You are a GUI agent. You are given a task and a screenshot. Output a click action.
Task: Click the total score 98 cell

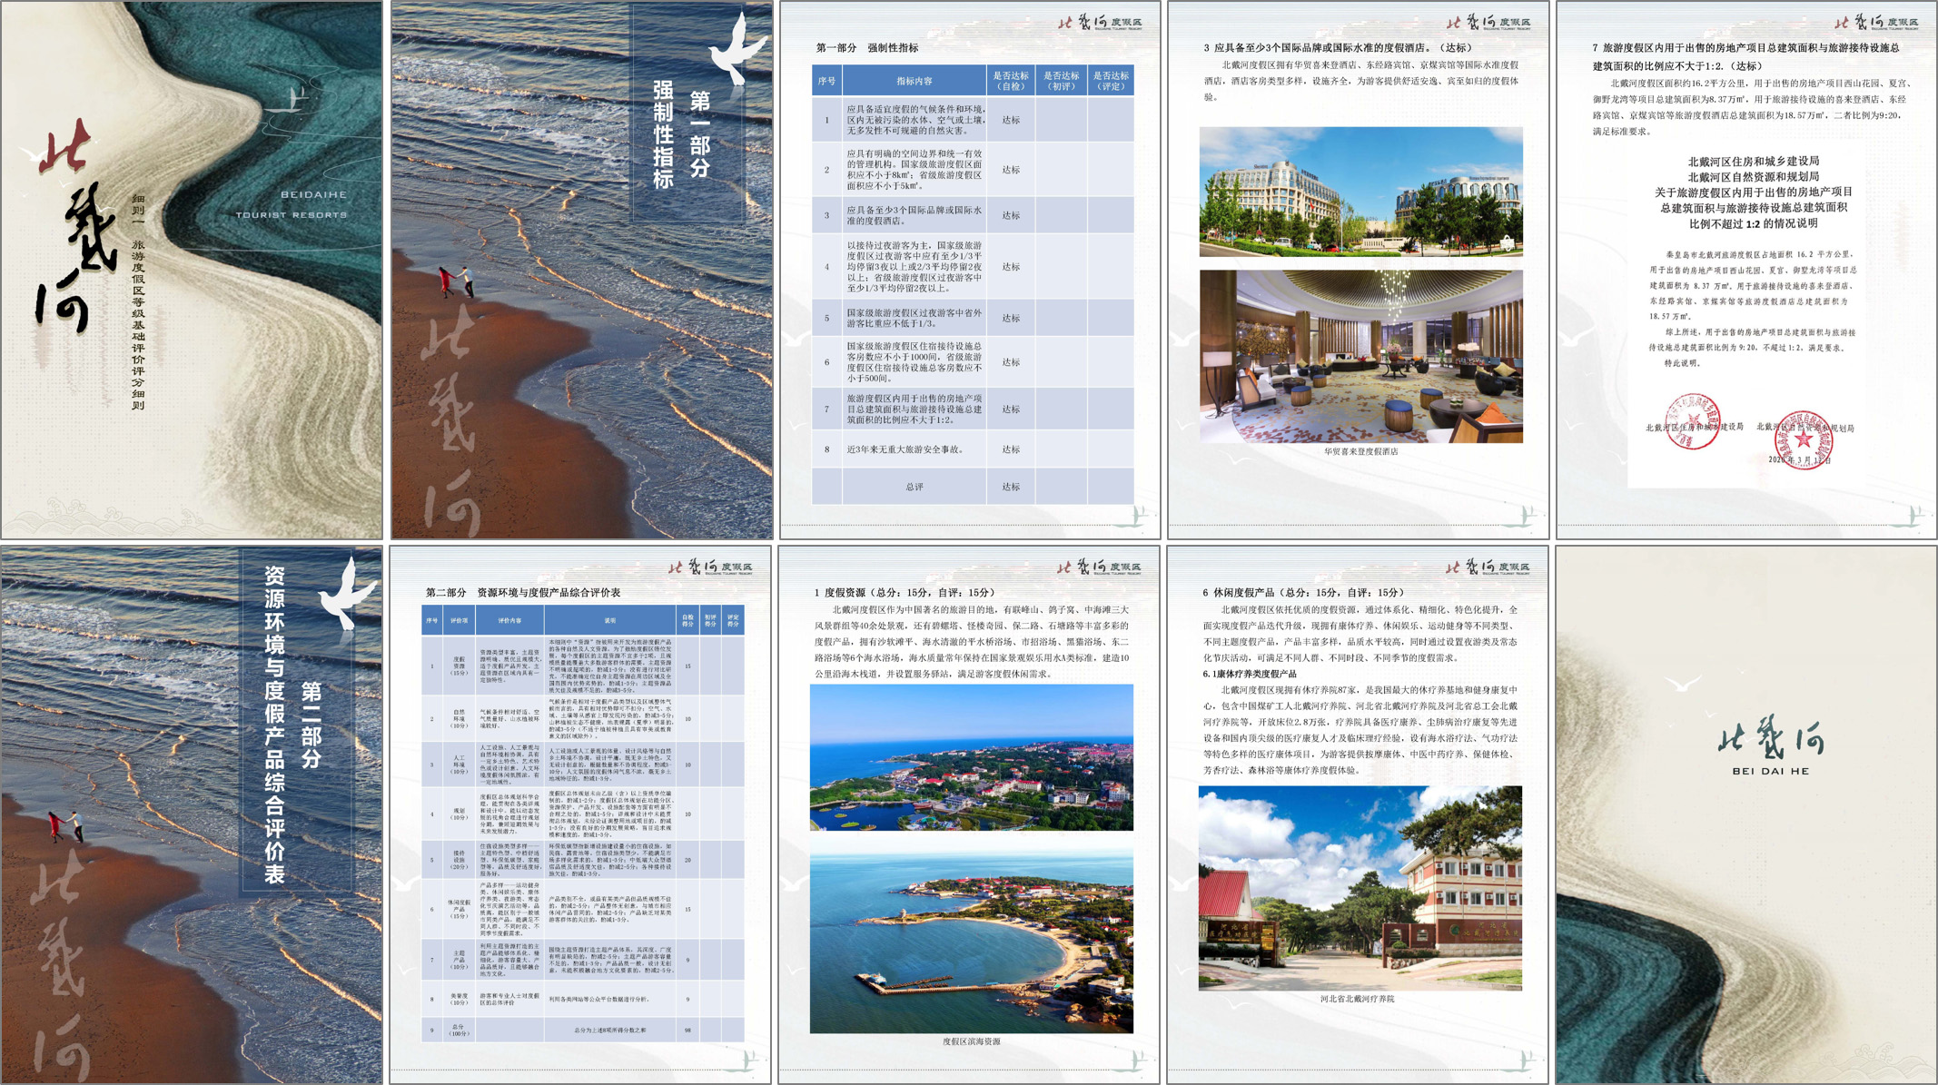687,1030
